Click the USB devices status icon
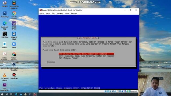The image size is (171, 96). pos(115,91)
